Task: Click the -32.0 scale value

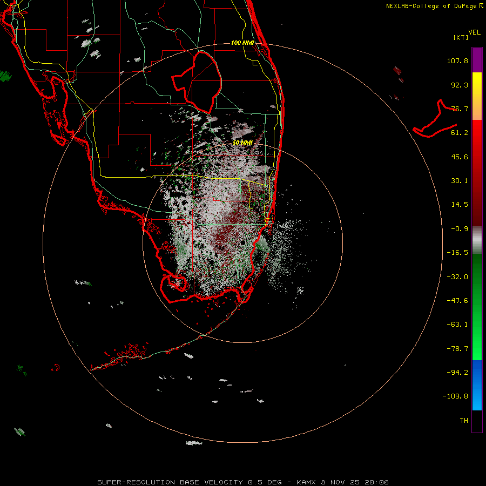Action: click(x=457, y=277)
